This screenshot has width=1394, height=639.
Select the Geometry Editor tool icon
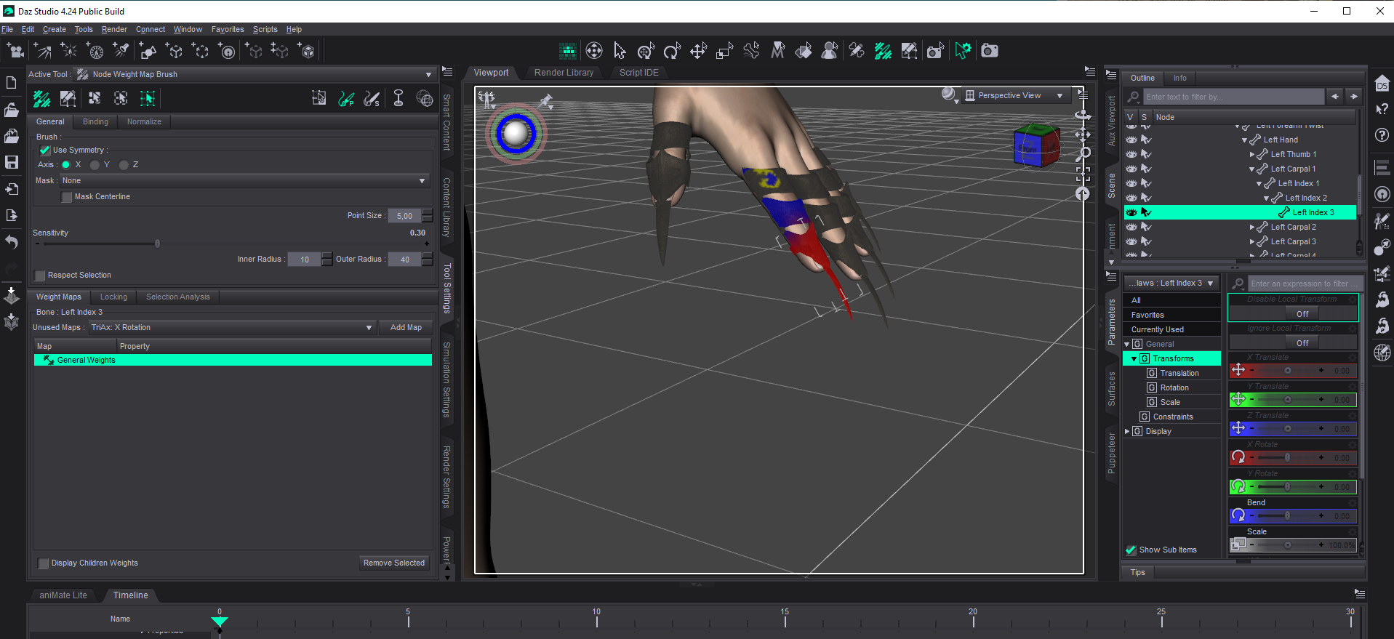(909, 51)
